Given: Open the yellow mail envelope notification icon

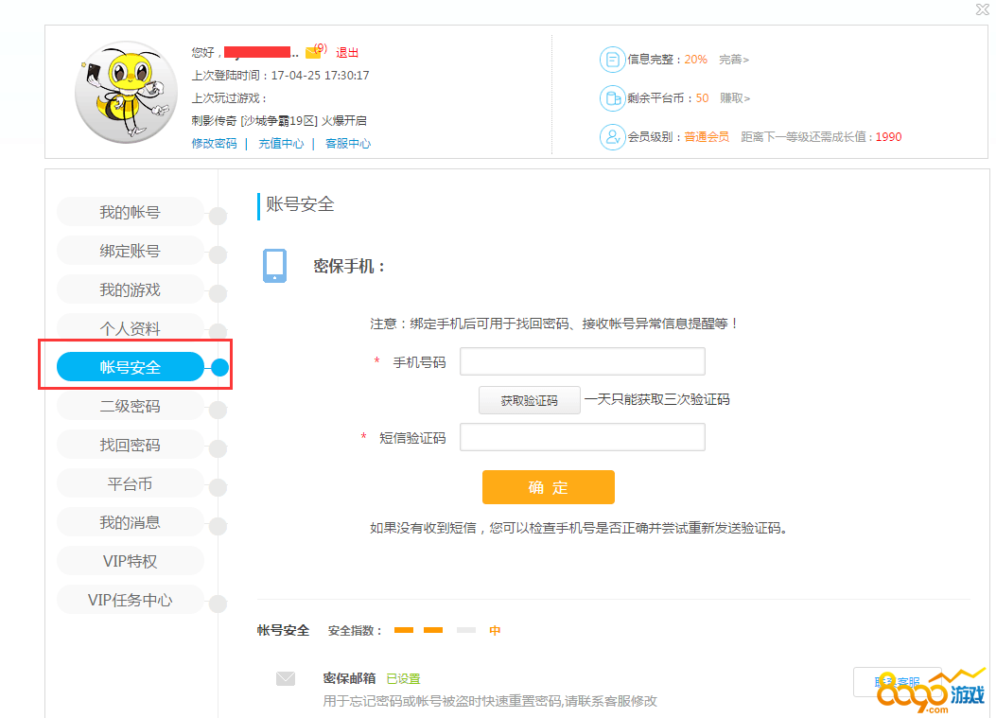Looking at the screenshot, I should pyautogui.click(x=313, y=52).
